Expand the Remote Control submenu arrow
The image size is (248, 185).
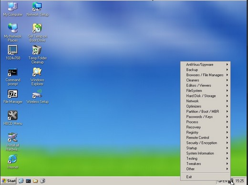pos(227,137)
